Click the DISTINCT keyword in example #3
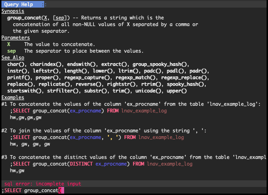Screen dimensions: 268x195 pyautogui.click(x=81, y=164)
